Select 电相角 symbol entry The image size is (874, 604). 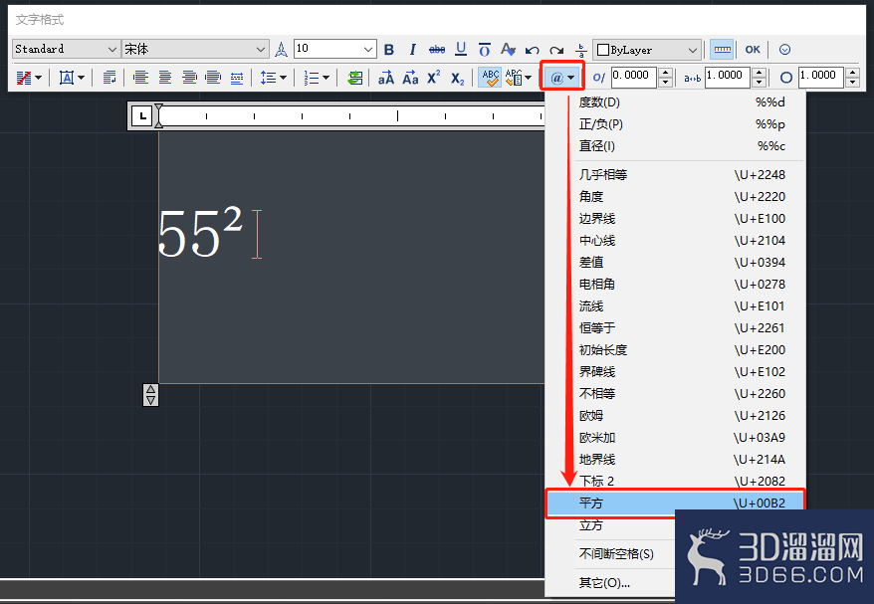[x=676, y=285]
